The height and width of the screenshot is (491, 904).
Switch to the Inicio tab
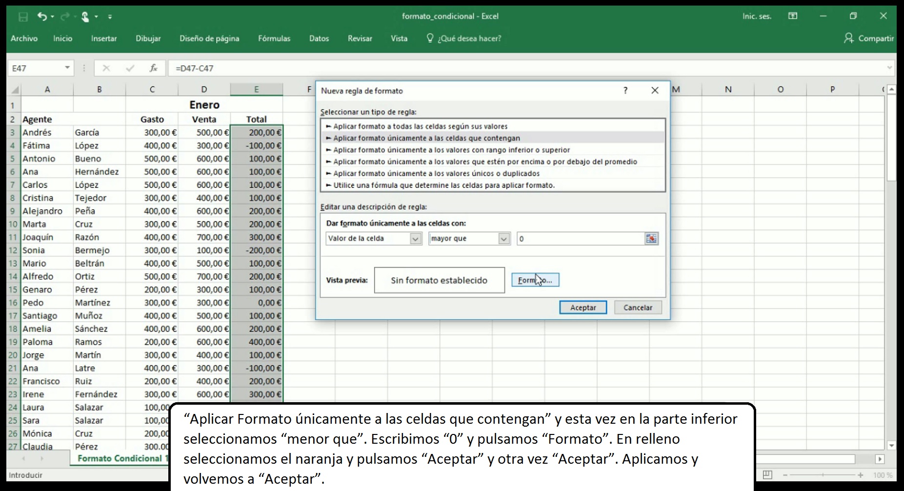point(62,38)
